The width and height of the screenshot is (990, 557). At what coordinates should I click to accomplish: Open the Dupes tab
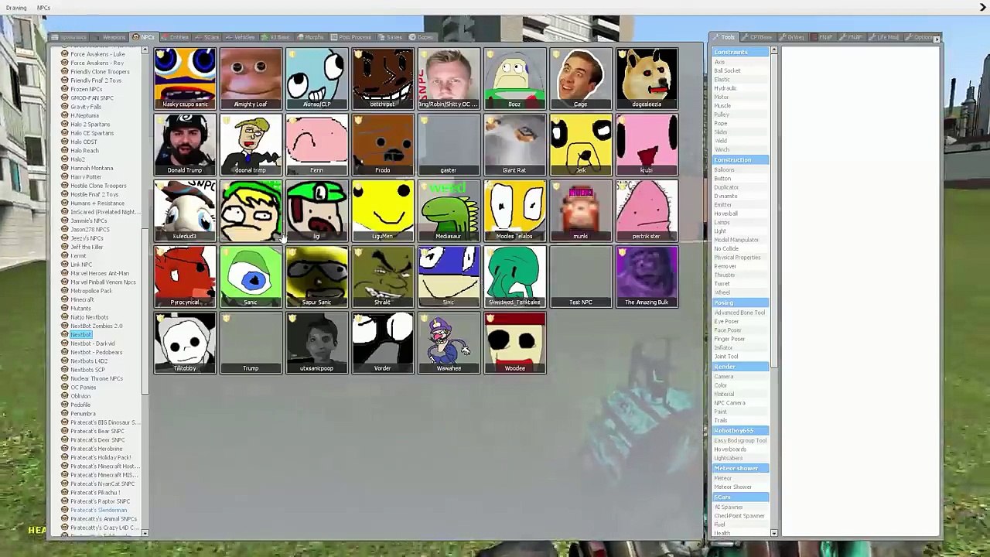[422, 37]
